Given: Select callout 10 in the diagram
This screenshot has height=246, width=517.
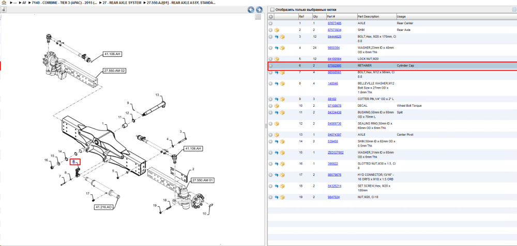Looking at the screenshot, I should (x=204, y=214).
